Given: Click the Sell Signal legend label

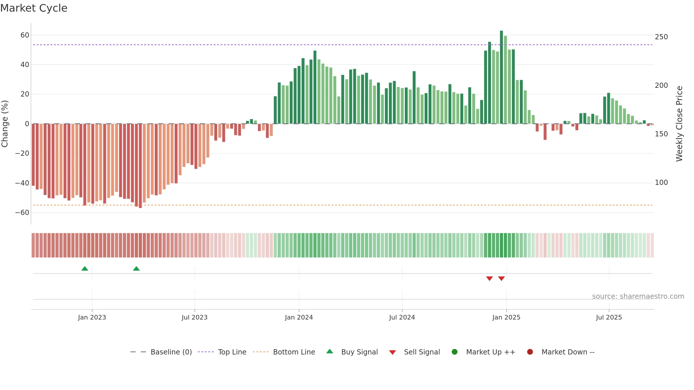Looking at the screenshot, I should tap(422, 352).
